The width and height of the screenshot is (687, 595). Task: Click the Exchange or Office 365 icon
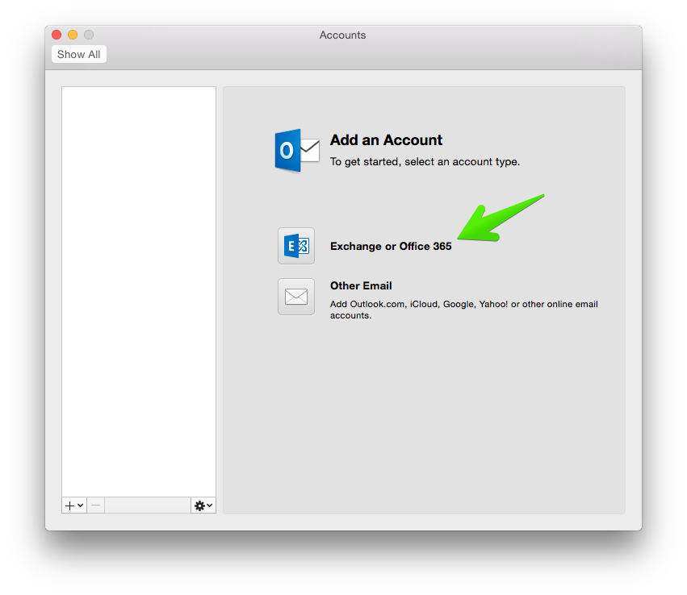(x=296, y=246)
